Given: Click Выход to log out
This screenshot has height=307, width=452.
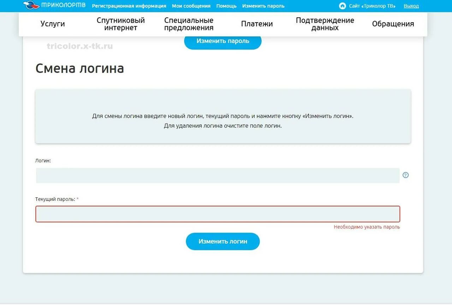Looking at the screenshot, I should click(411, 6).
